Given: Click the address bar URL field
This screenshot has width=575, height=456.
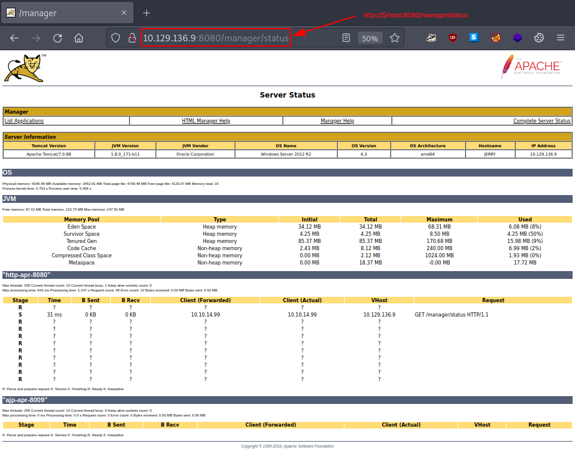Looking at the screenshot, I should point(216,38).
